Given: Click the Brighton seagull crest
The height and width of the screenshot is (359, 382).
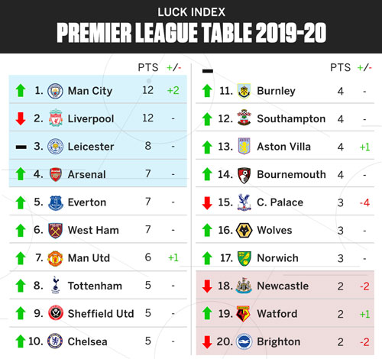Looking at the screenshot, I should [x=244, y=341].
